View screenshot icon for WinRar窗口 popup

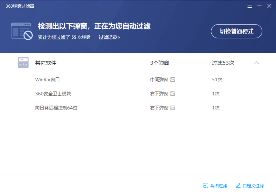tap(173, 79)
